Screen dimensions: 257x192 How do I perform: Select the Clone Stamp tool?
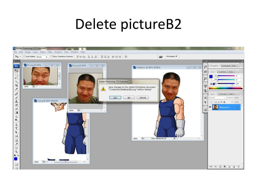click(x=16, y=101)
